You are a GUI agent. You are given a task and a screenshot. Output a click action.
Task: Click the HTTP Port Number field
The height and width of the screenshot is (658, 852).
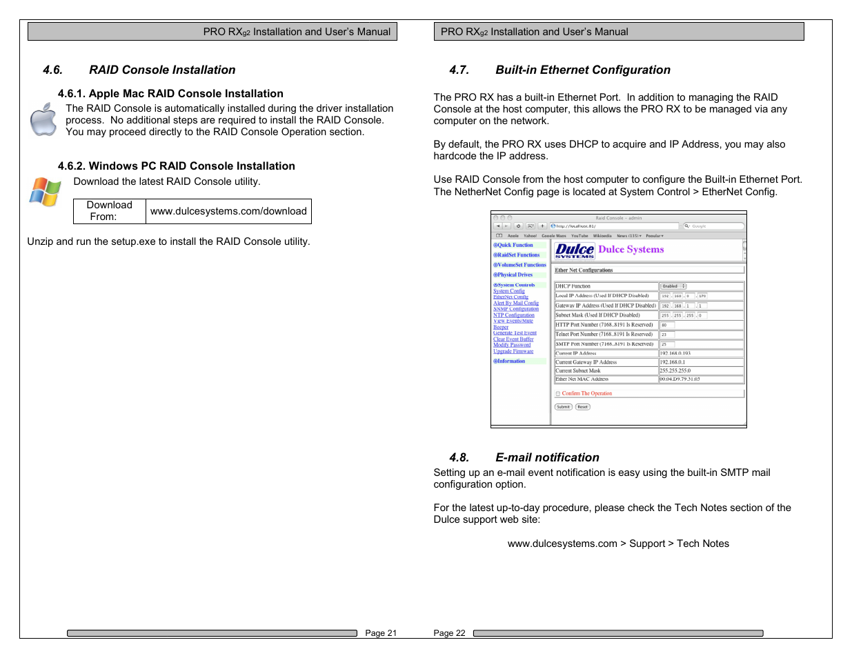coord(667,325)
